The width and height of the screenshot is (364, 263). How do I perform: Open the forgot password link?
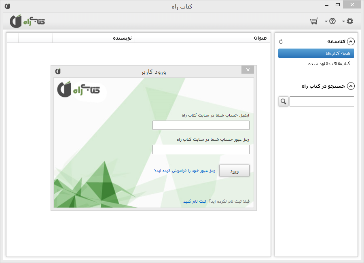[184, 170]
